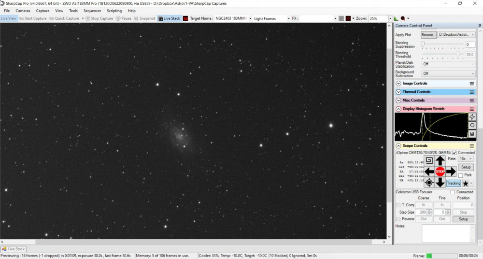
Task: Slew the mount left with left arrow
Action: tap(429, 172)
